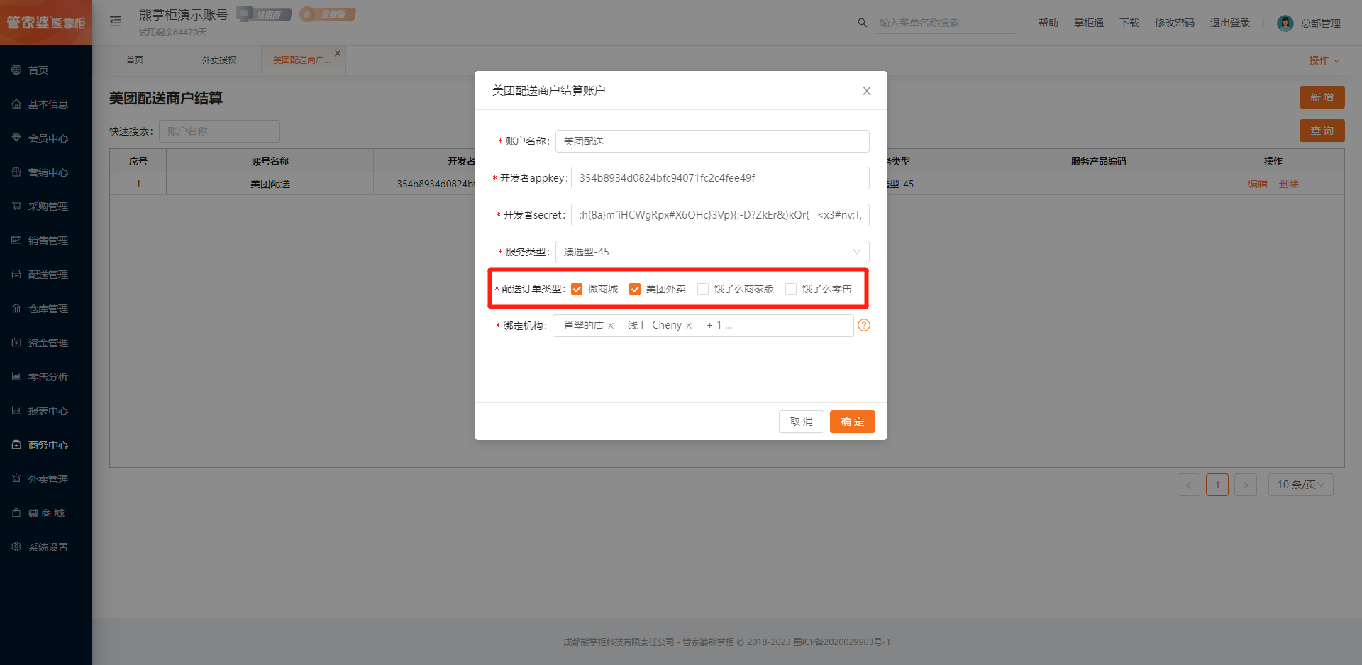Click the 营销中心 gift icon in sidebar
The image size is (1362, 665).
click(x=16, y=172)
